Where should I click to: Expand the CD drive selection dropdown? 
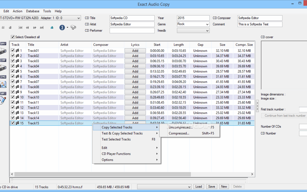(x=78, y=18)
